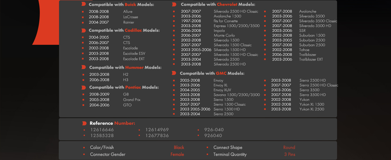Viewport: 391px width, 160px height.
Task: Select the Envoy XUV model entry
Action: [222, 90]
